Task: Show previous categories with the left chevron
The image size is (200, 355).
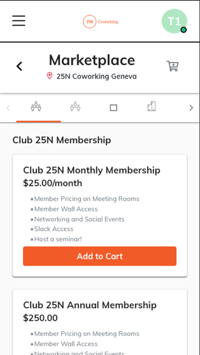Action: point(8,108)
